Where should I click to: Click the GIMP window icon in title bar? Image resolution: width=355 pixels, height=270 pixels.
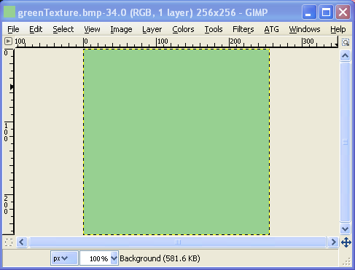click(9, 12)
